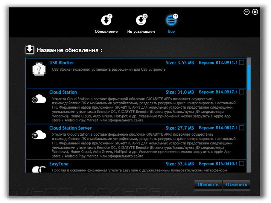The height and width of the screenshot is (203, 271).
Task: Select the blue Все list icon
Action: pyautogui.click(x=171, y=20)
